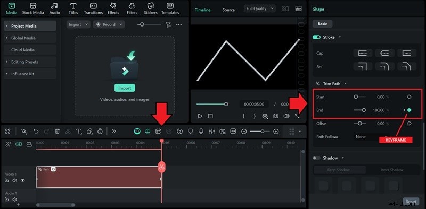
Task: Open the record voiceover microphone icon
Action: 201,132
